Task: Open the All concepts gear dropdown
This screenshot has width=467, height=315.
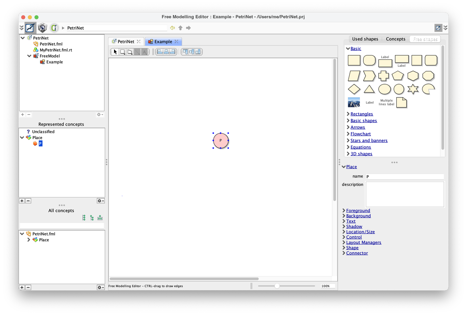Action: 100,287
